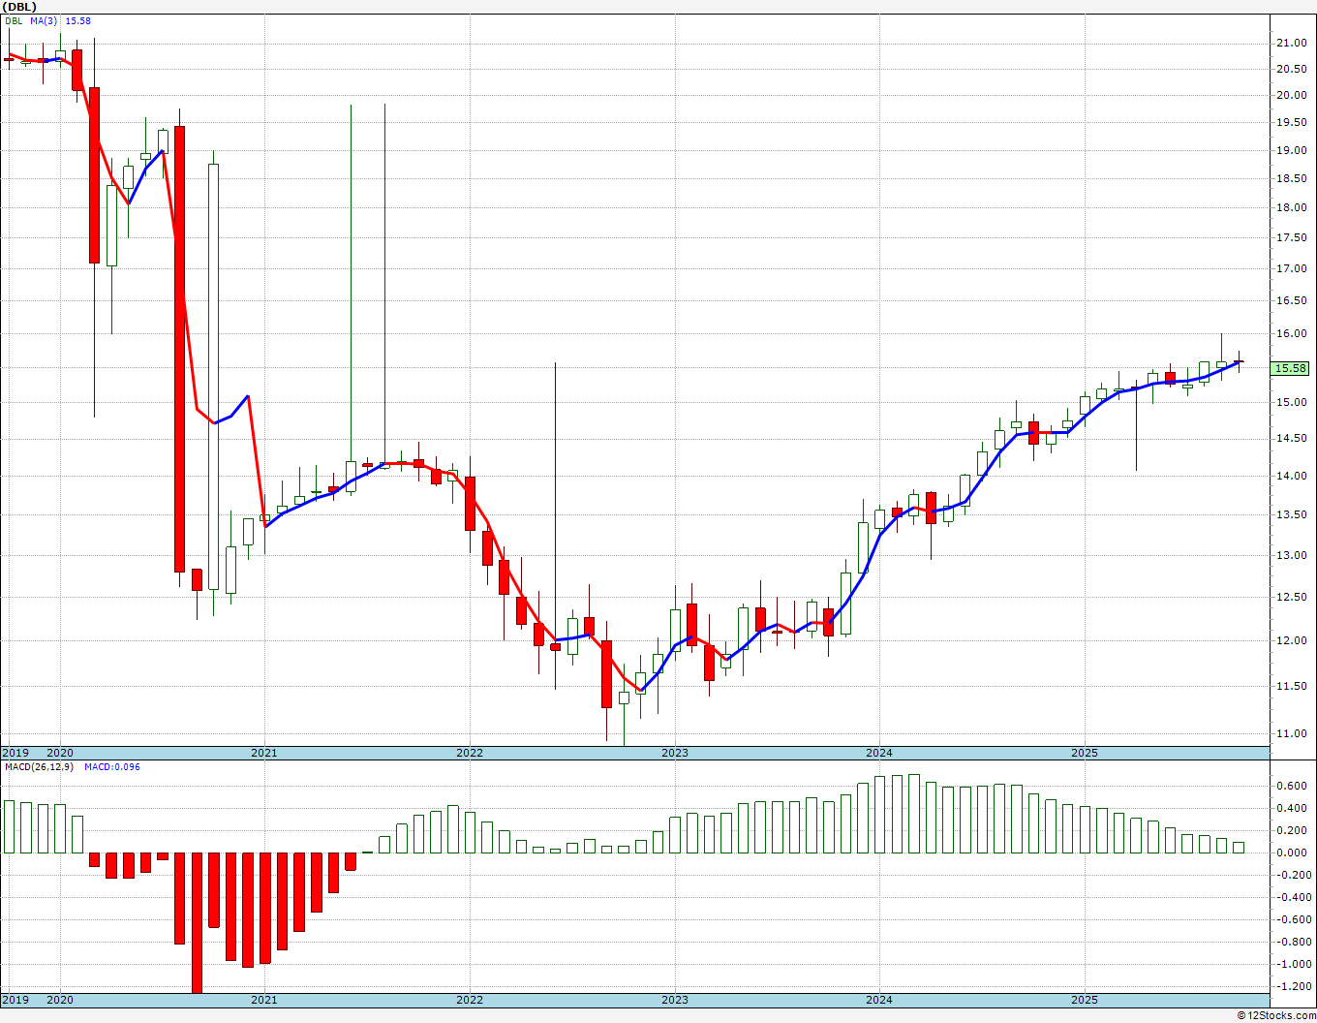Click the 15.00 price axis label

[x=1290, y=402]
